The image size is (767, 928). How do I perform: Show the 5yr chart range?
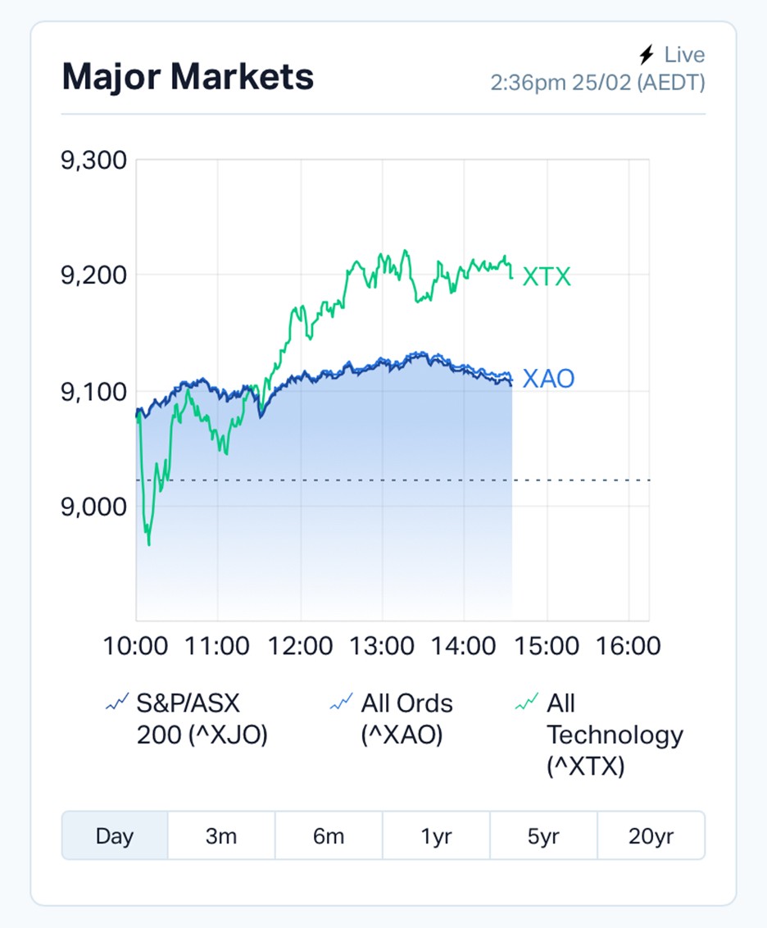543,836
